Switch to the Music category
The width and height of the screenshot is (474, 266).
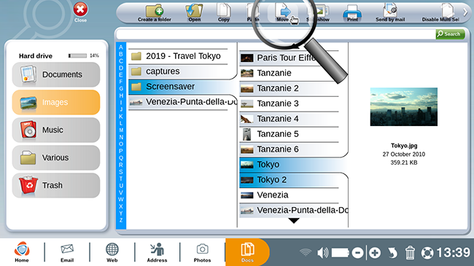[56, 130]
